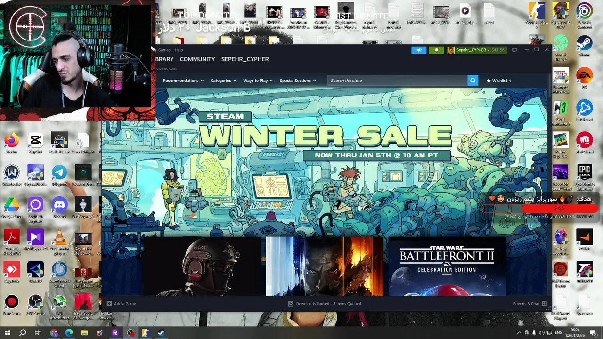Open AnyDesk desktop shortcut
Screen dimensions: 603x339
pyautogui.click(x=12, y=273)
